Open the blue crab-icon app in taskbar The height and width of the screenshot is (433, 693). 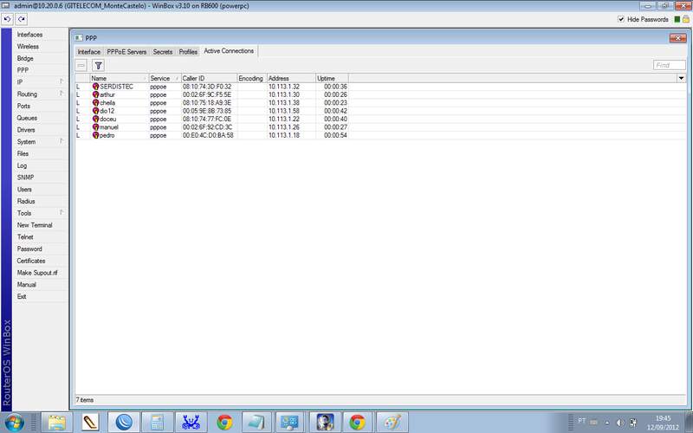tap(191, 423)
